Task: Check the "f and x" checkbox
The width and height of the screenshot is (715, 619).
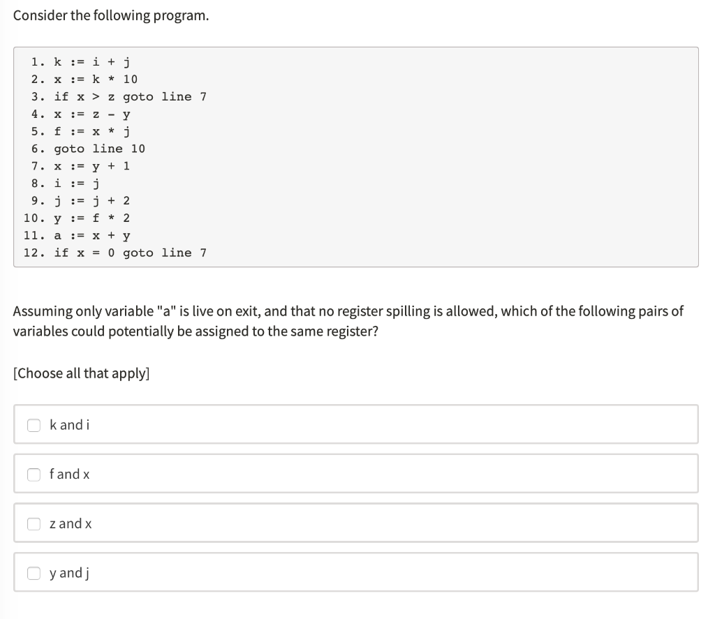Action: [x=34, y=474]
